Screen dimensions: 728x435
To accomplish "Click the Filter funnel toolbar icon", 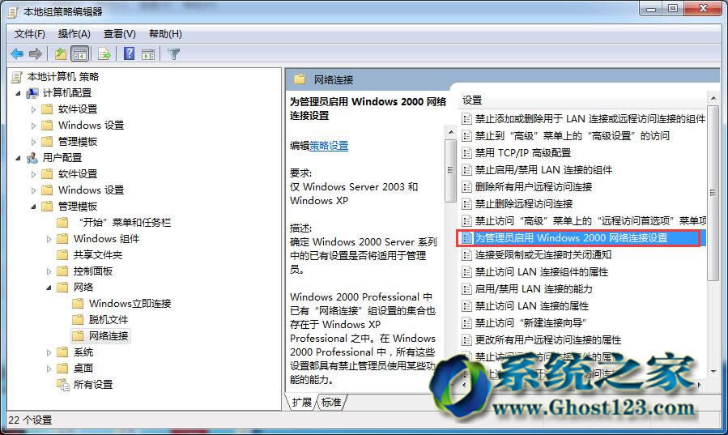I will tap(173, 54).
